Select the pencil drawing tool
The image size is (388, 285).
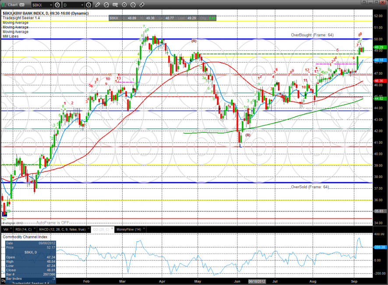click(x=99, y=5)
